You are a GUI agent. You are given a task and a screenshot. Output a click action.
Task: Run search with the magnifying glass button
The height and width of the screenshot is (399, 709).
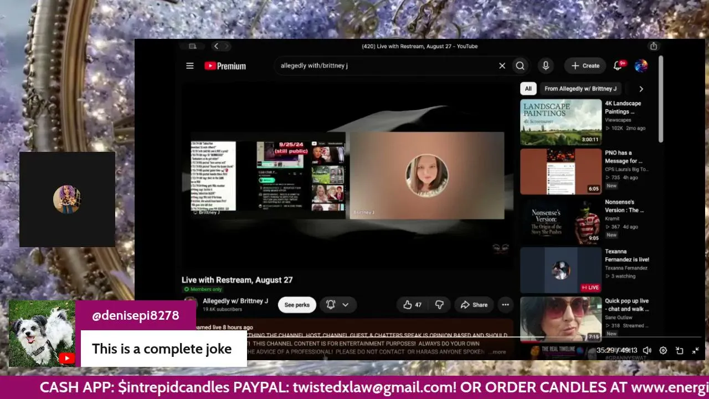point(520,66)
